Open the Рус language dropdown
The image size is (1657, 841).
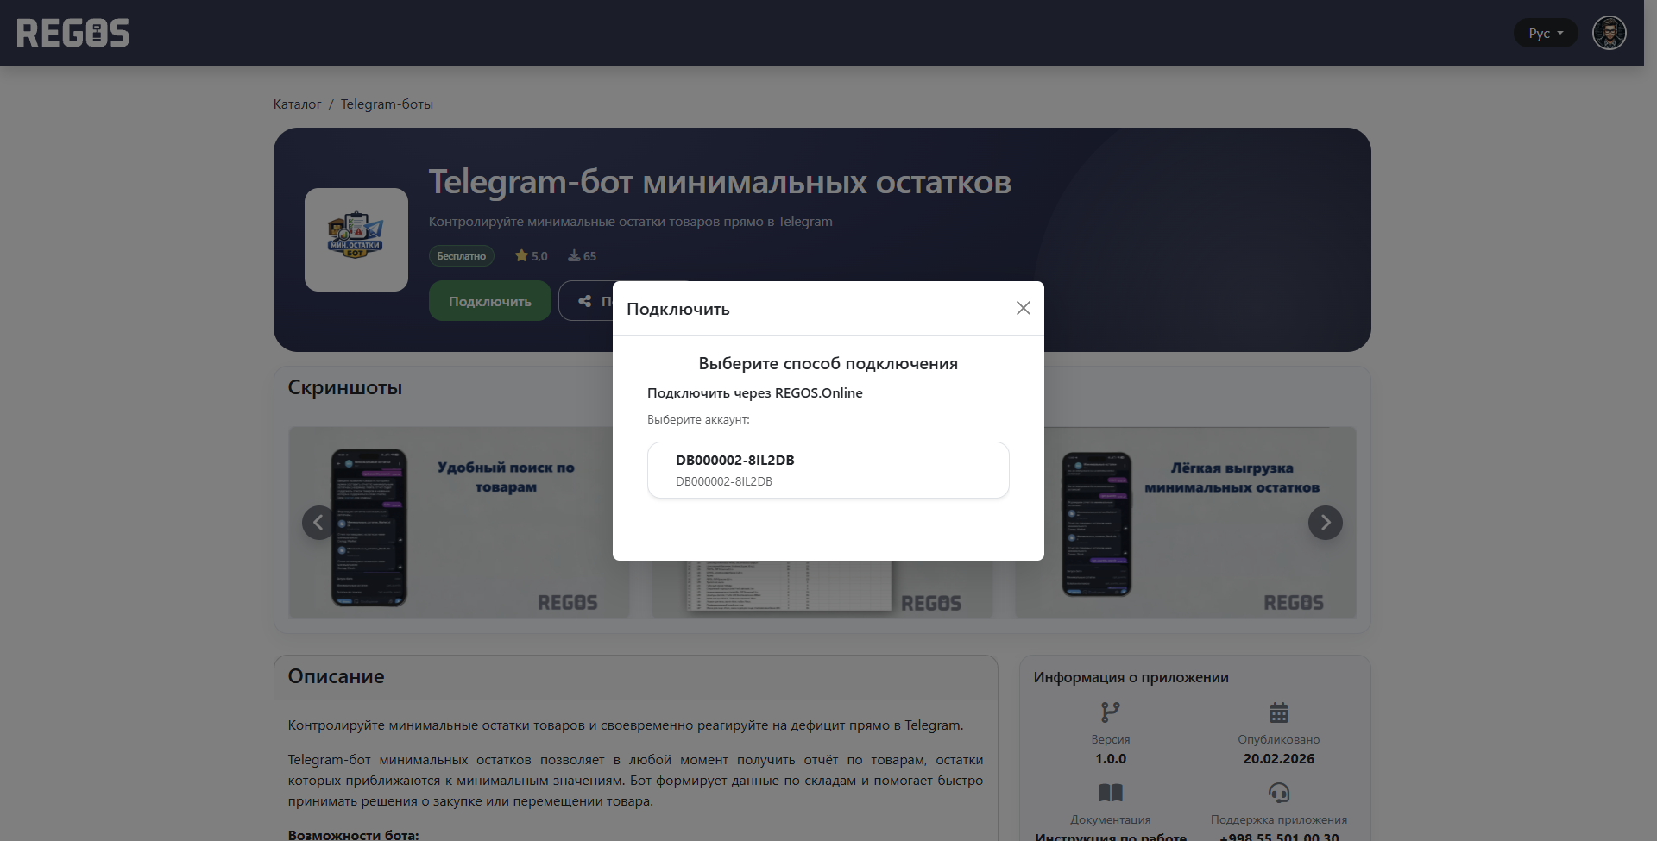click(x=1546, y=33)
